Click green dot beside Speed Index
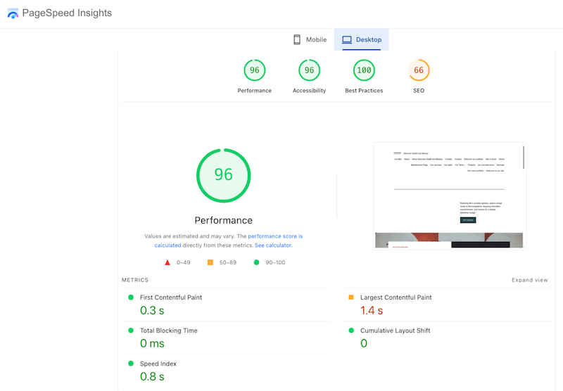 [131, 364]
